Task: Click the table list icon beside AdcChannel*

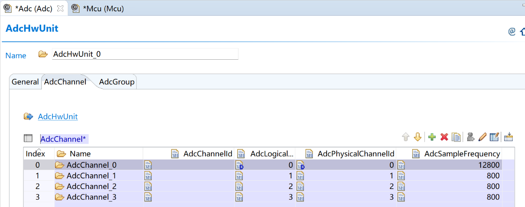Action: pos(28,138)
